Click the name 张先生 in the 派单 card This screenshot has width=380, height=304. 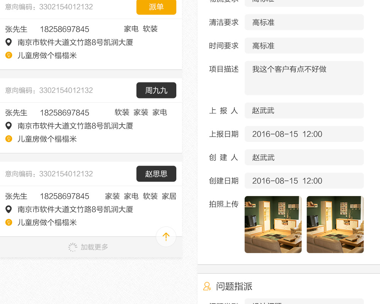(16, 29)
